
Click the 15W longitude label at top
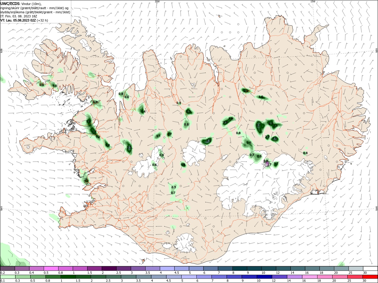click(313, 1)
